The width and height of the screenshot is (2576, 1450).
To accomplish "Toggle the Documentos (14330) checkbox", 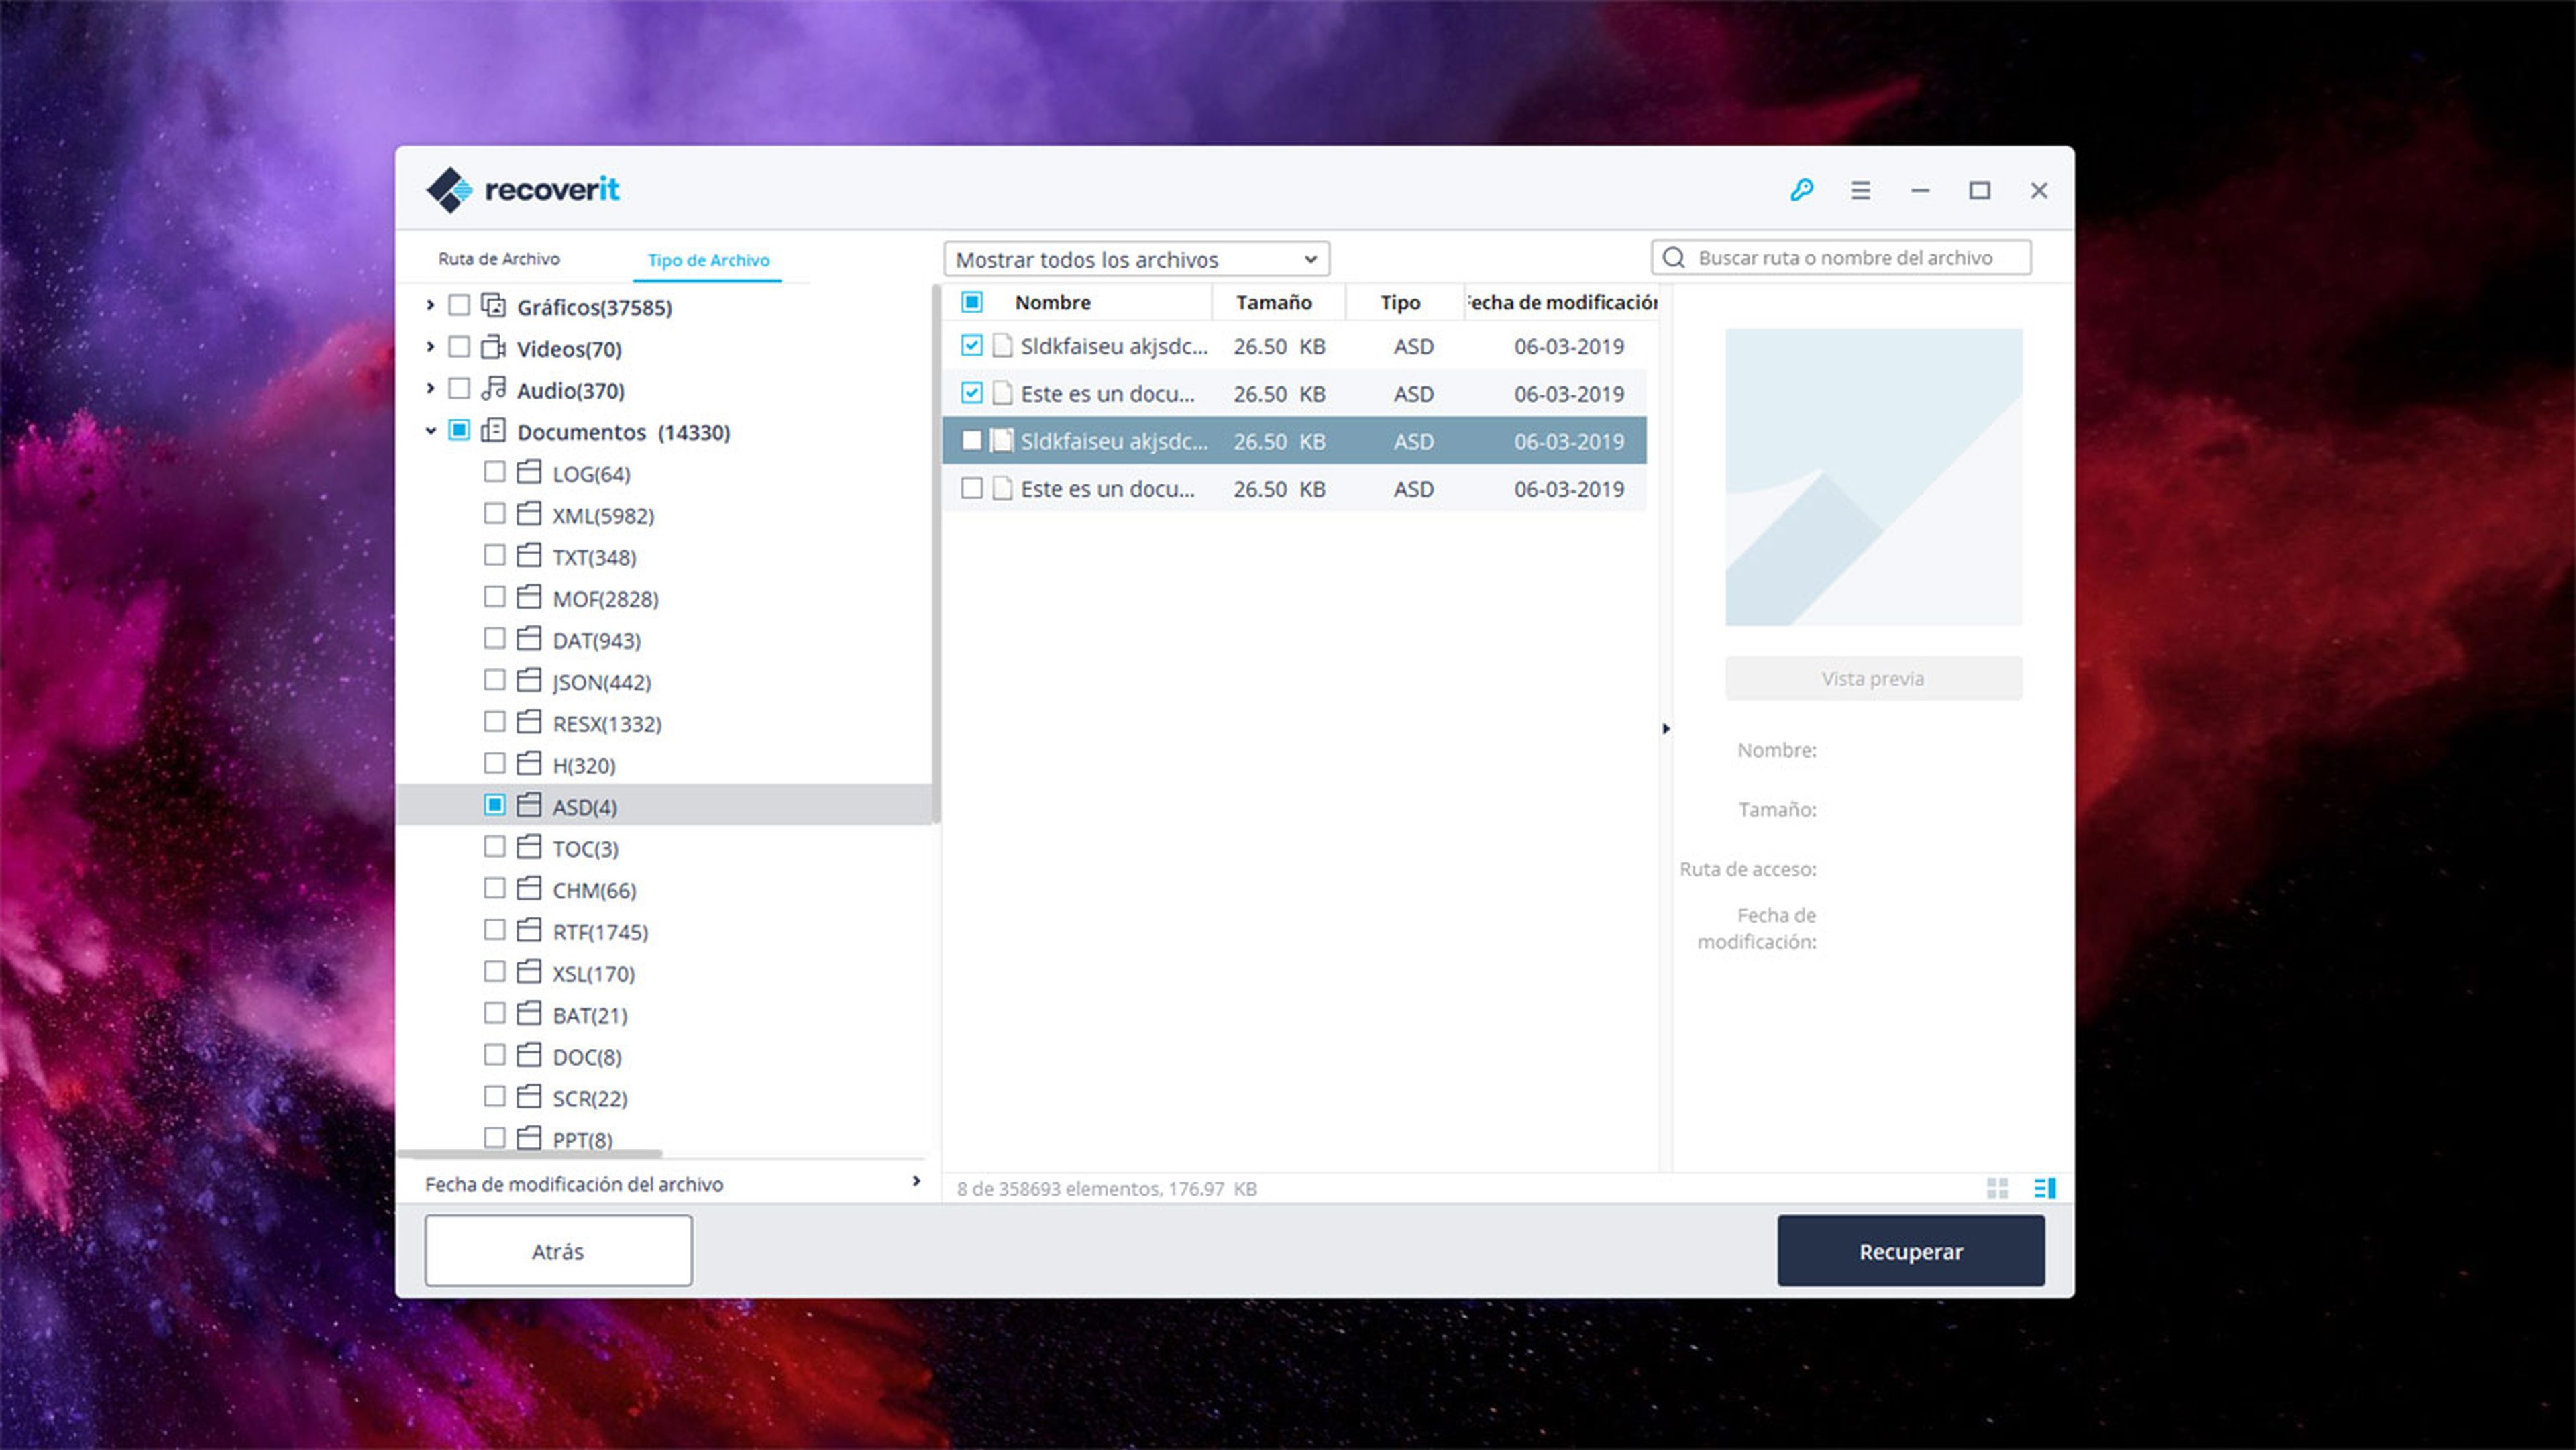I will (x=459, y=430).
